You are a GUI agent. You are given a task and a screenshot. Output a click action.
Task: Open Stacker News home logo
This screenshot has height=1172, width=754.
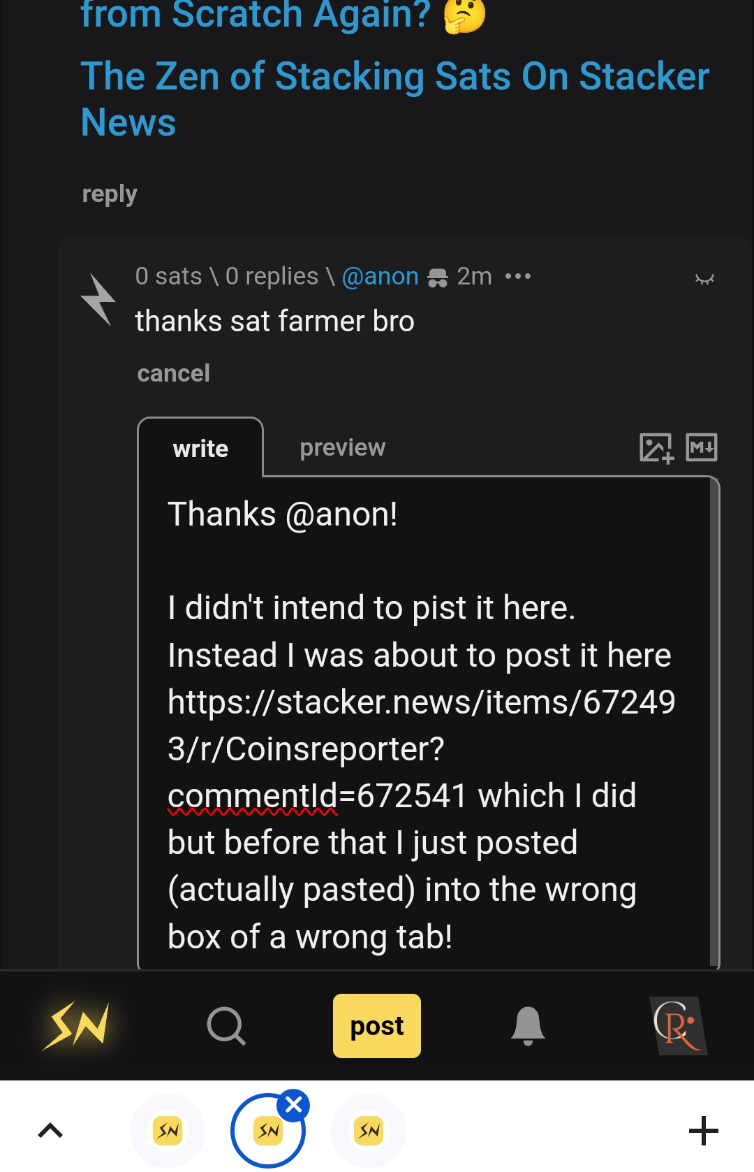click(x=76, y=1025)
